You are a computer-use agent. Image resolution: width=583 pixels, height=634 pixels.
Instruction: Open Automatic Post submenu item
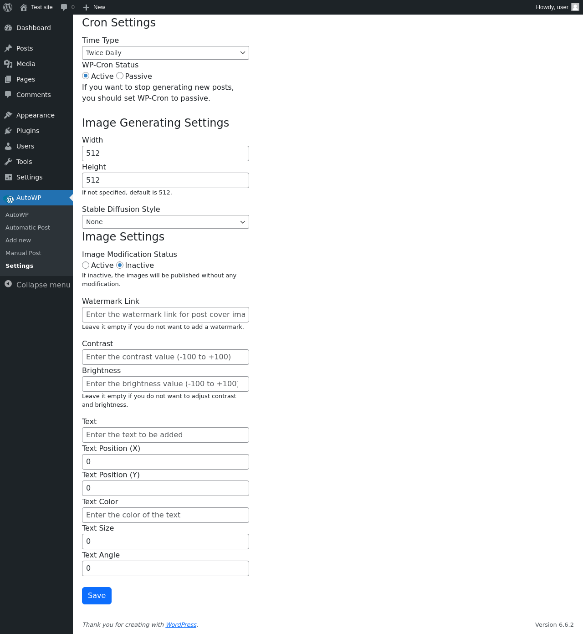point(28,227)
